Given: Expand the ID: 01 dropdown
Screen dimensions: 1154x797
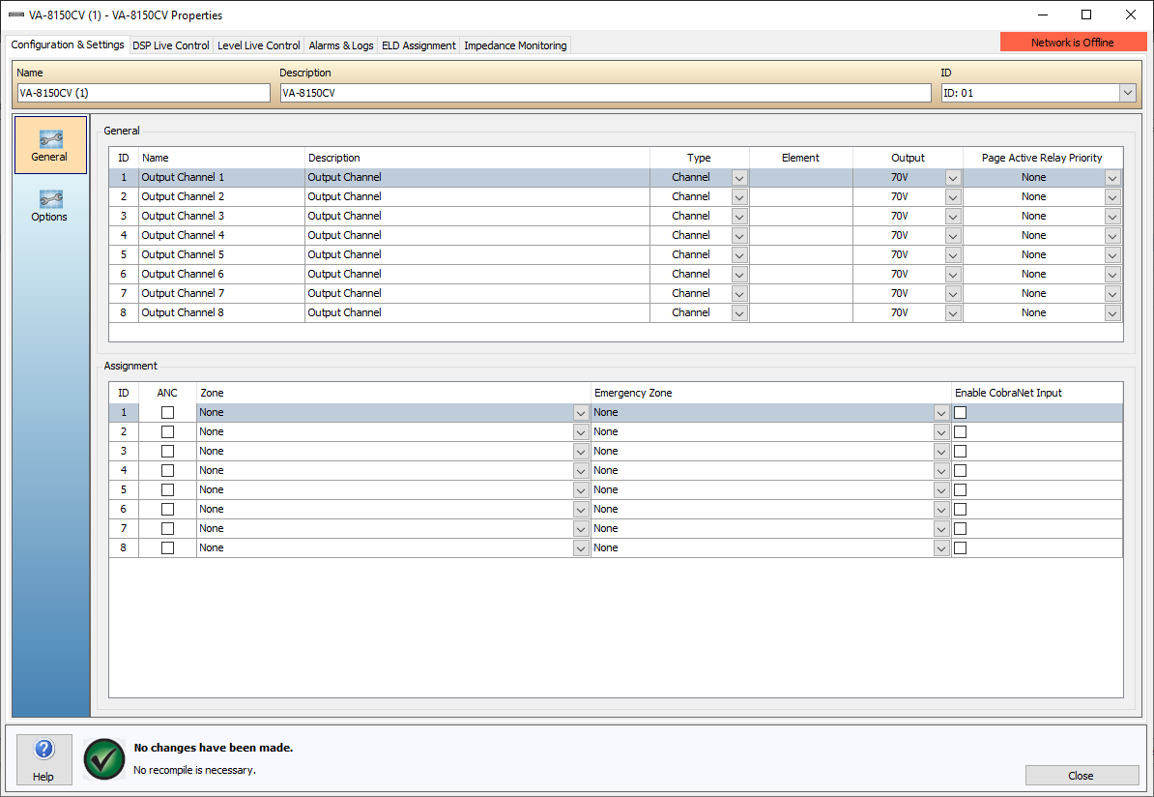Looking at the screenshot, I should pos(1127,93).
